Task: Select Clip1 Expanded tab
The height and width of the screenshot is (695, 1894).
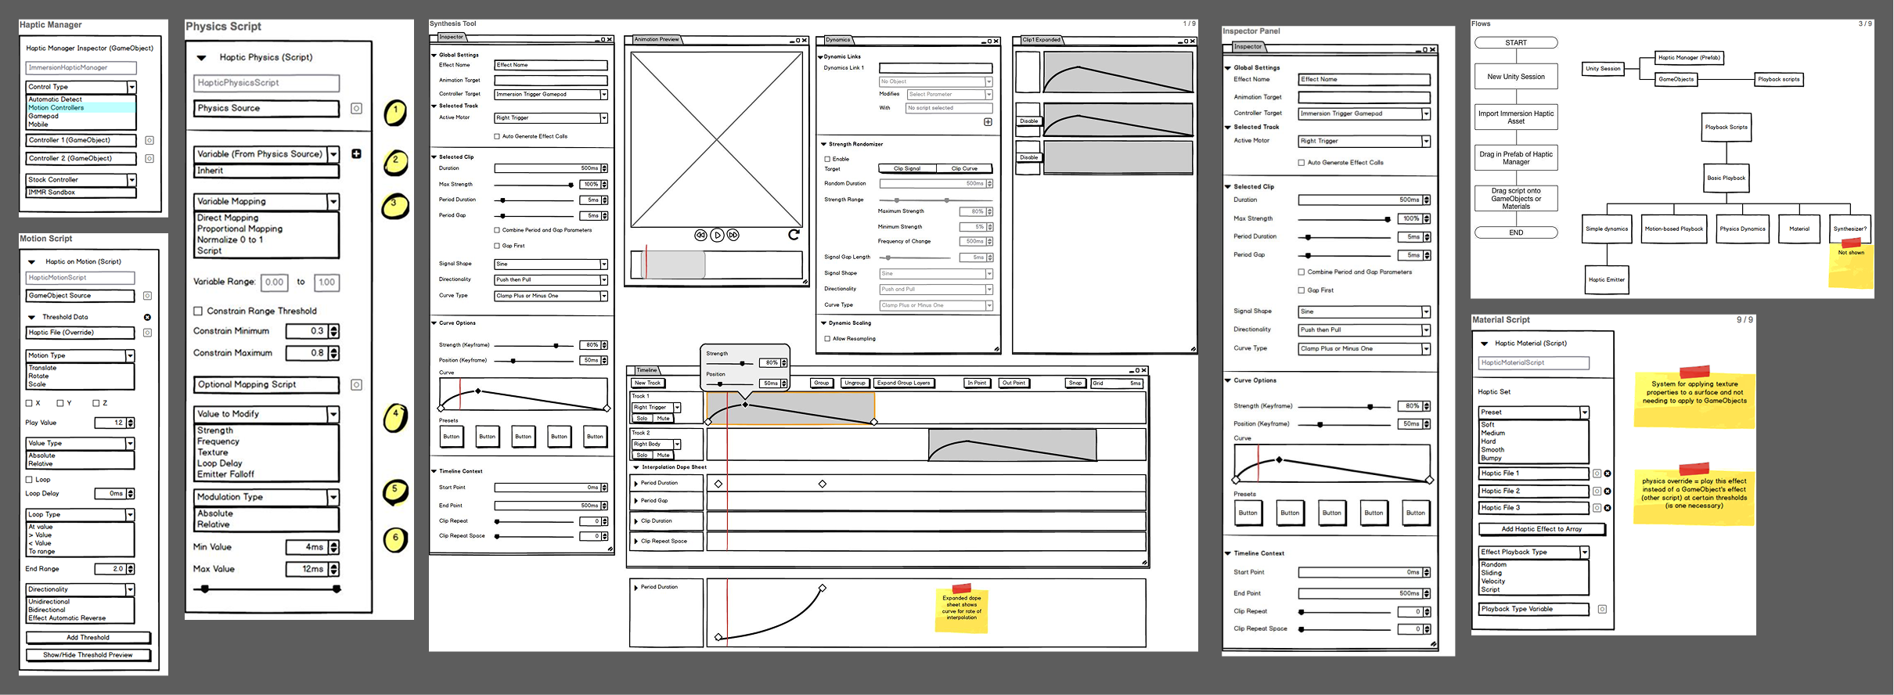Action: pos(1042,40)
